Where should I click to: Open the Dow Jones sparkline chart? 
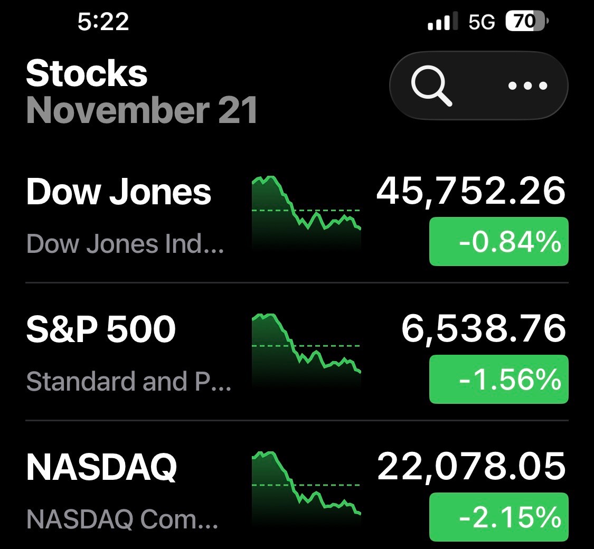306,211
